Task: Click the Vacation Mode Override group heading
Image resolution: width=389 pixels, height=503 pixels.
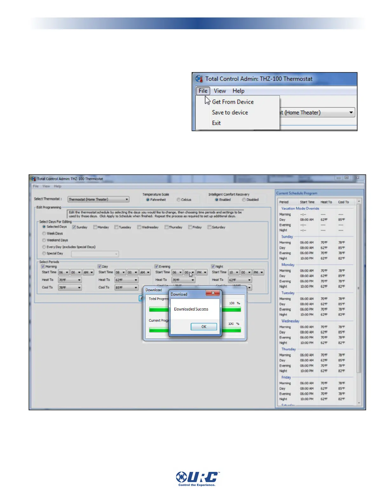Action: [300, 209]
